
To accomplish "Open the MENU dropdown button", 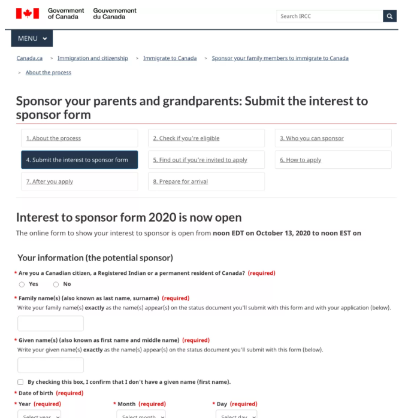I will coord(32,38).
